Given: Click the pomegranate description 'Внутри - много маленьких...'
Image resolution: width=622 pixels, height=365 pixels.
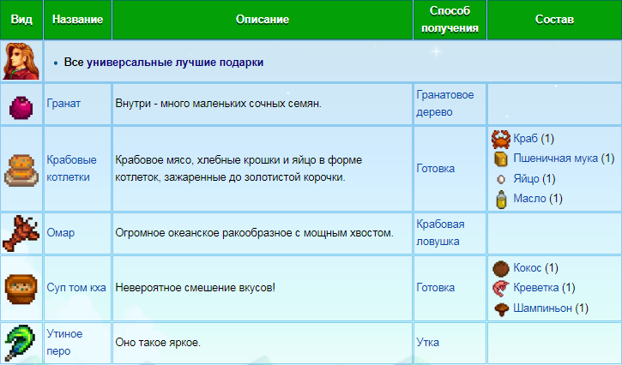Looking at the screenshot, I should pyautogui.click(x=219, y=104).
